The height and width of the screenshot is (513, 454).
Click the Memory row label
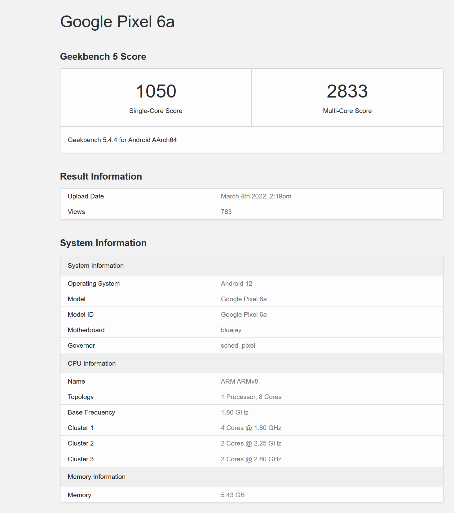pos(79,495)
